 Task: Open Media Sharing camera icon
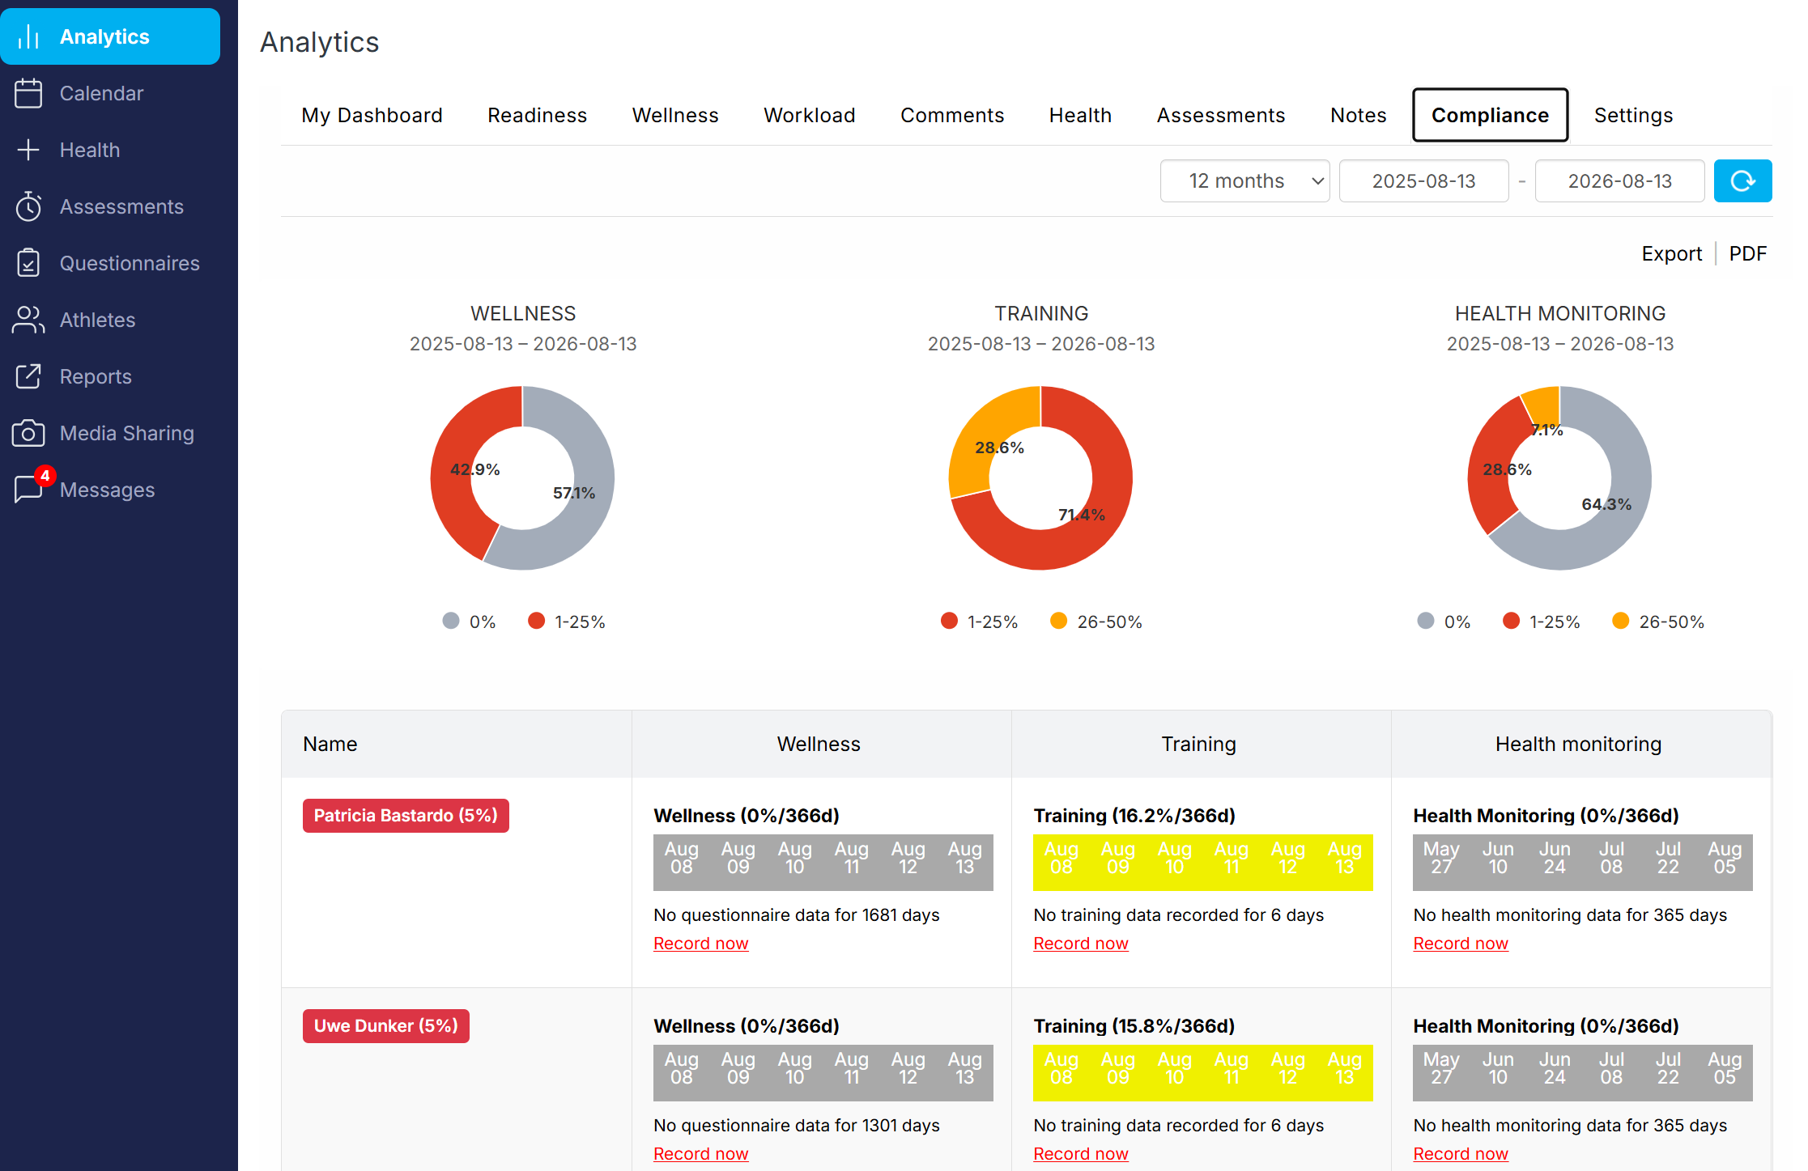pos(28,433)
